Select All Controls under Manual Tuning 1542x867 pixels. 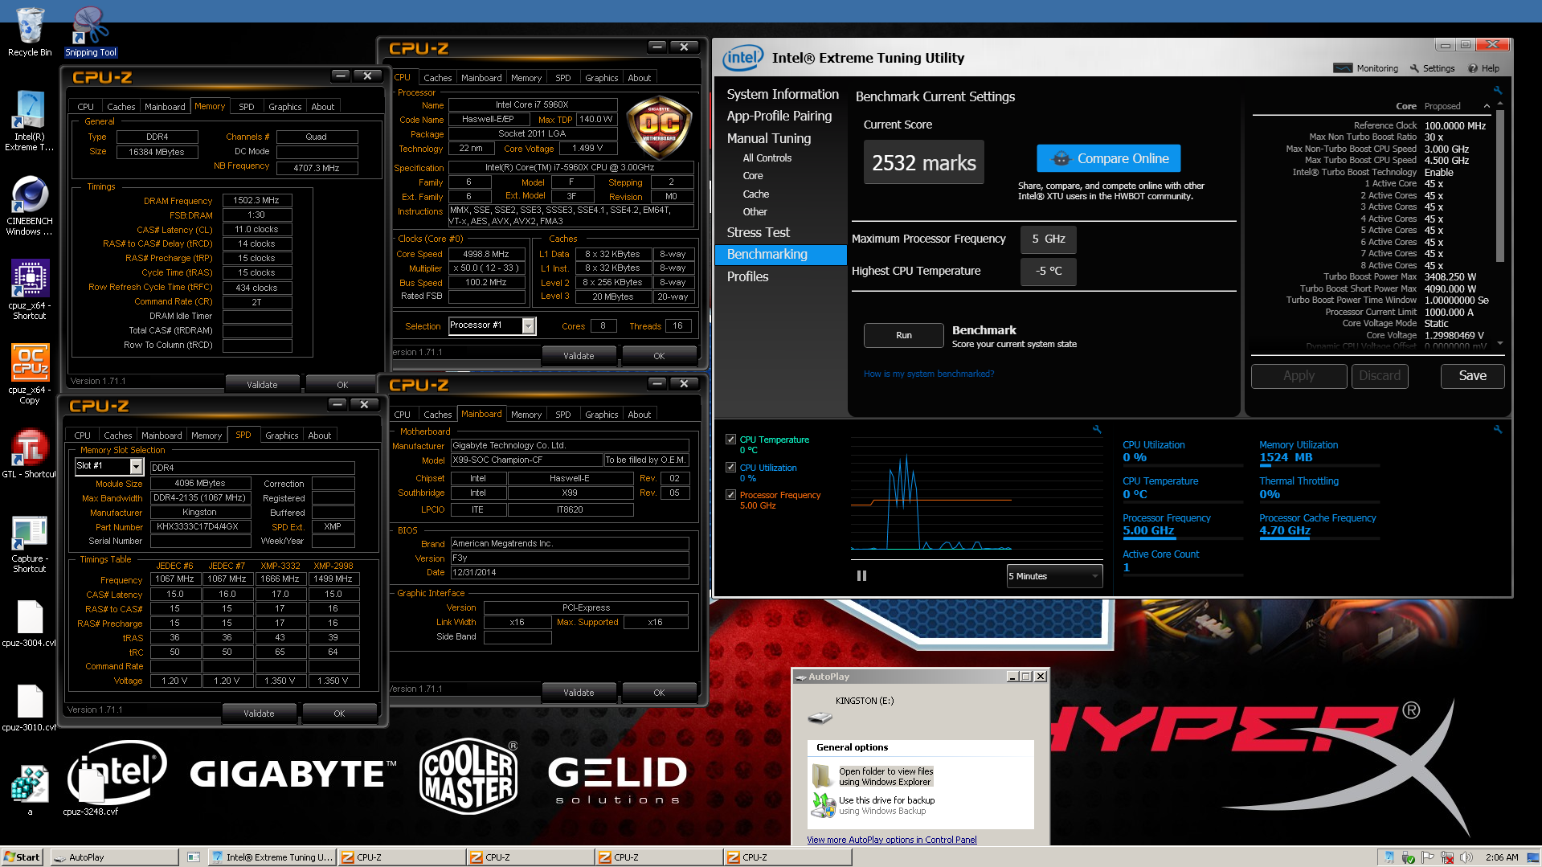767,158
